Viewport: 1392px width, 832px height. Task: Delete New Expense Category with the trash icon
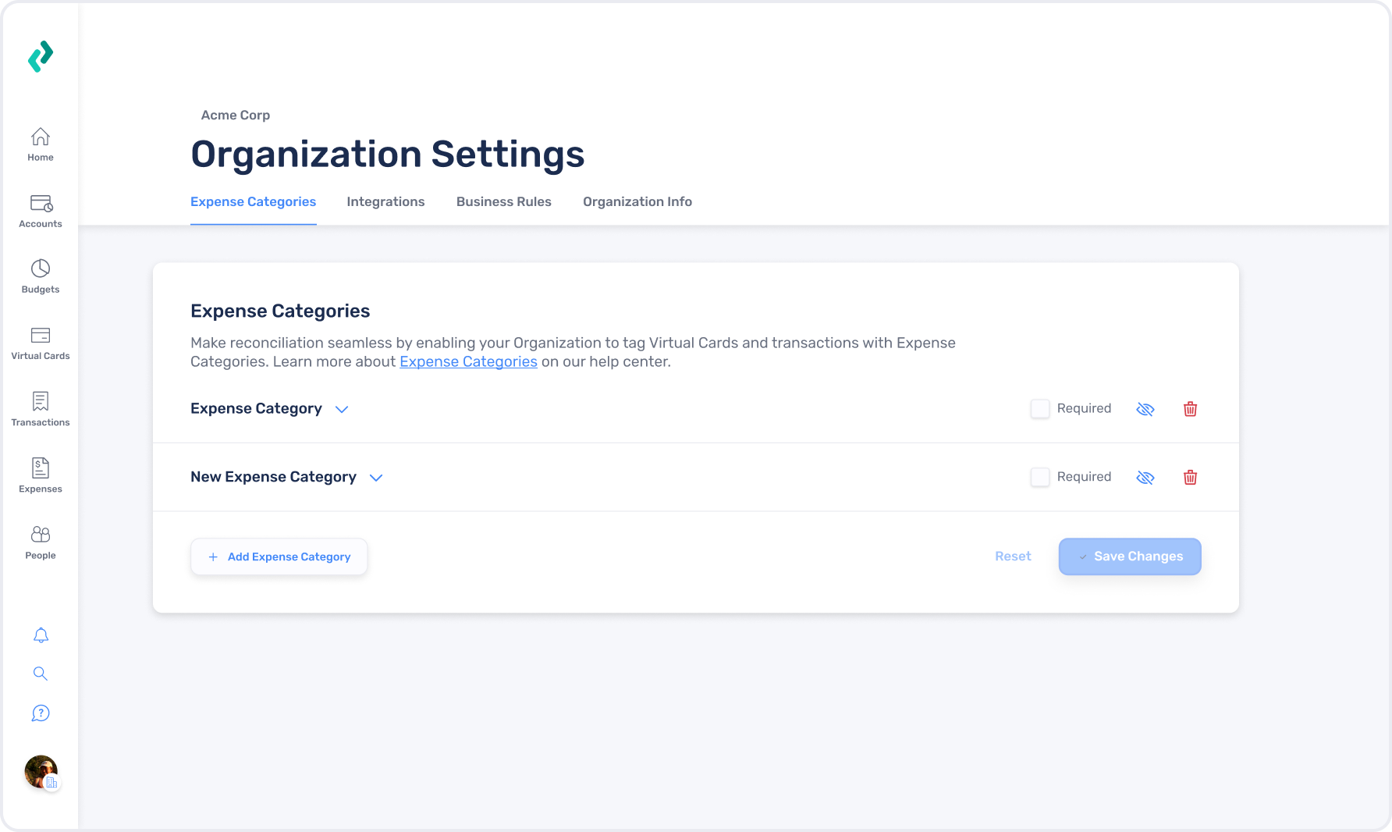coord(1191,477)
